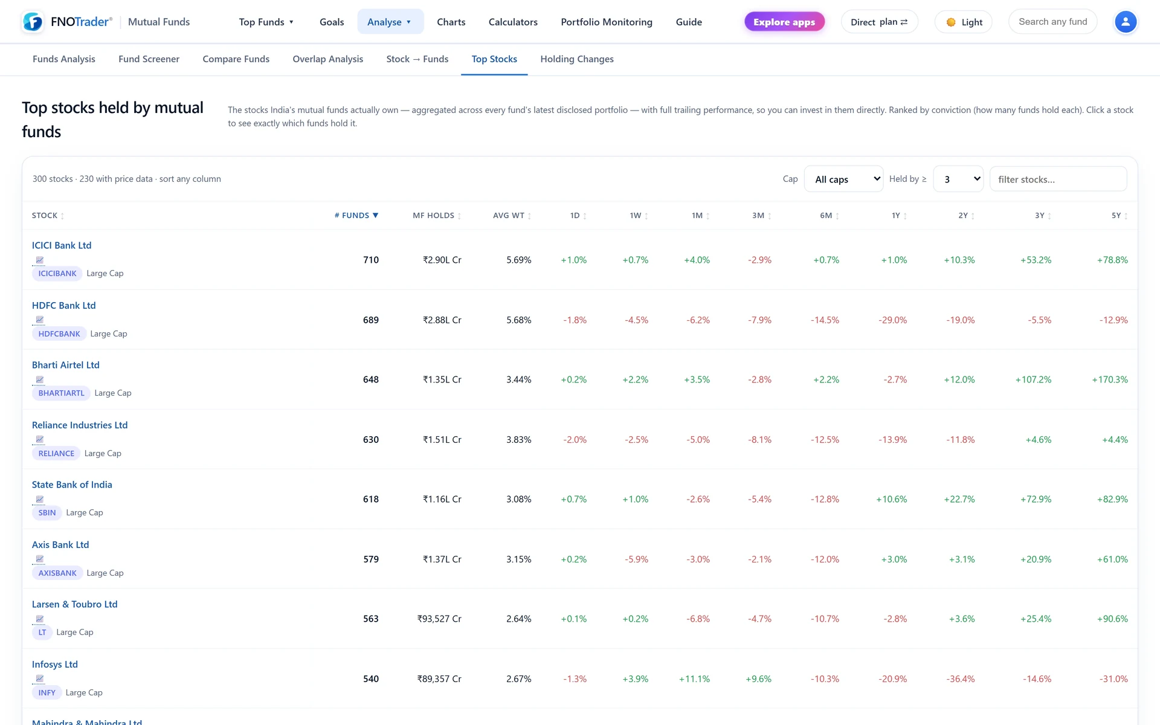This screenshot has height=725, width=1160.
Task: Open chart icon under Bharti Airtel Ltd
Action: point(39,380)
